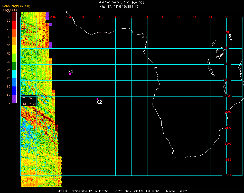The image size is (244, 193).
Task: Click the magenta X1 site marker
Action: coord(70,74)
